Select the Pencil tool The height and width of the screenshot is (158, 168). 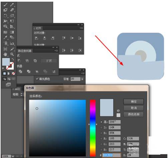(x=12, y=5)
